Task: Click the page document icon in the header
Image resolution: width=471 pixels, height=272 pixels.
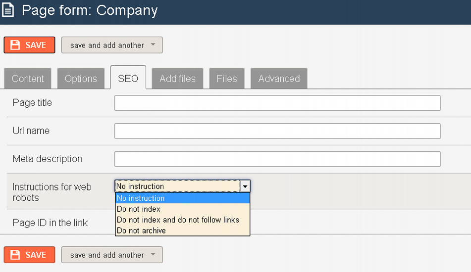Action: (8, 9)
